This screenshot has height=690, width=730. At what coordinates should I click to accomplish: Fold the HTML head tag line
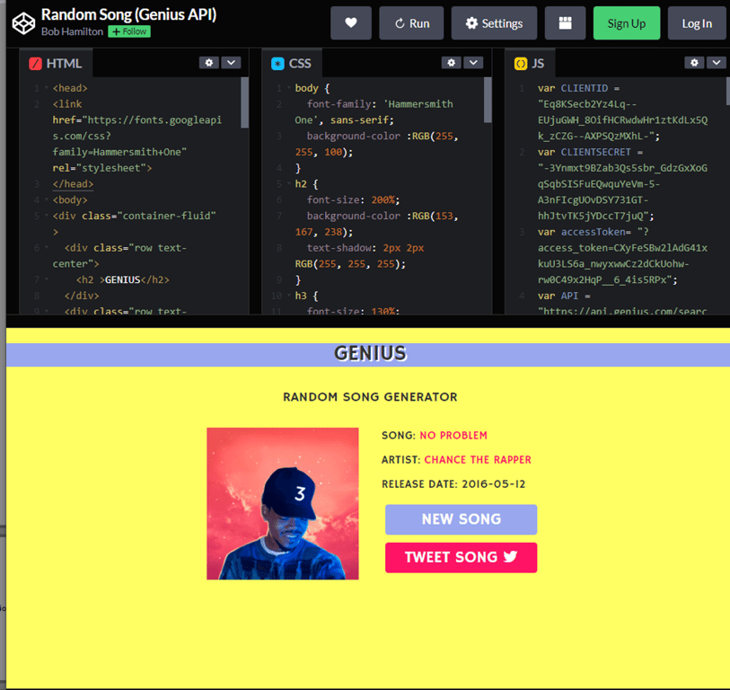click(x=47, y=87)
